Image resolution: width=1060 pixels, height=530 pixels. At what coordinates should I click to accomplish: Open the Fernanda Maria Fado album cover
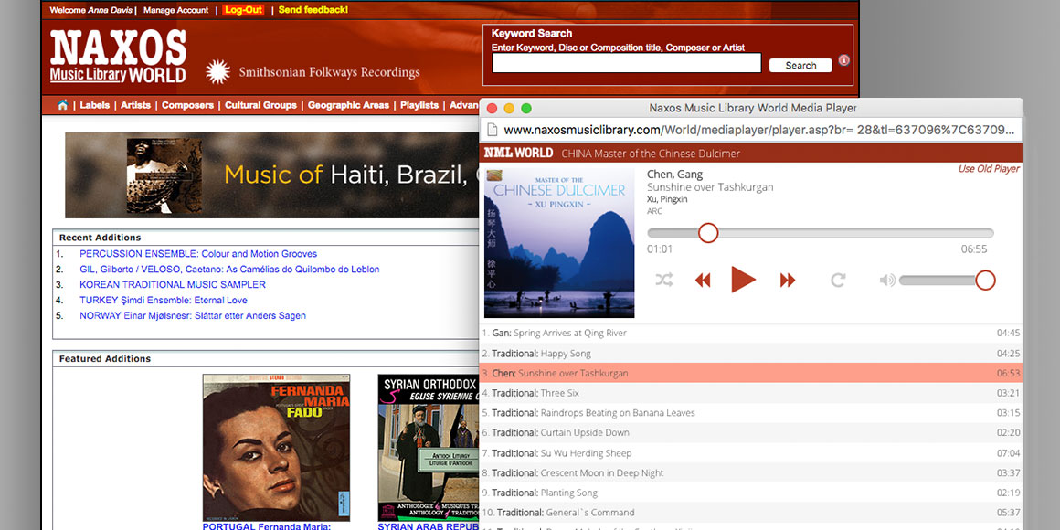pos(276,447)
